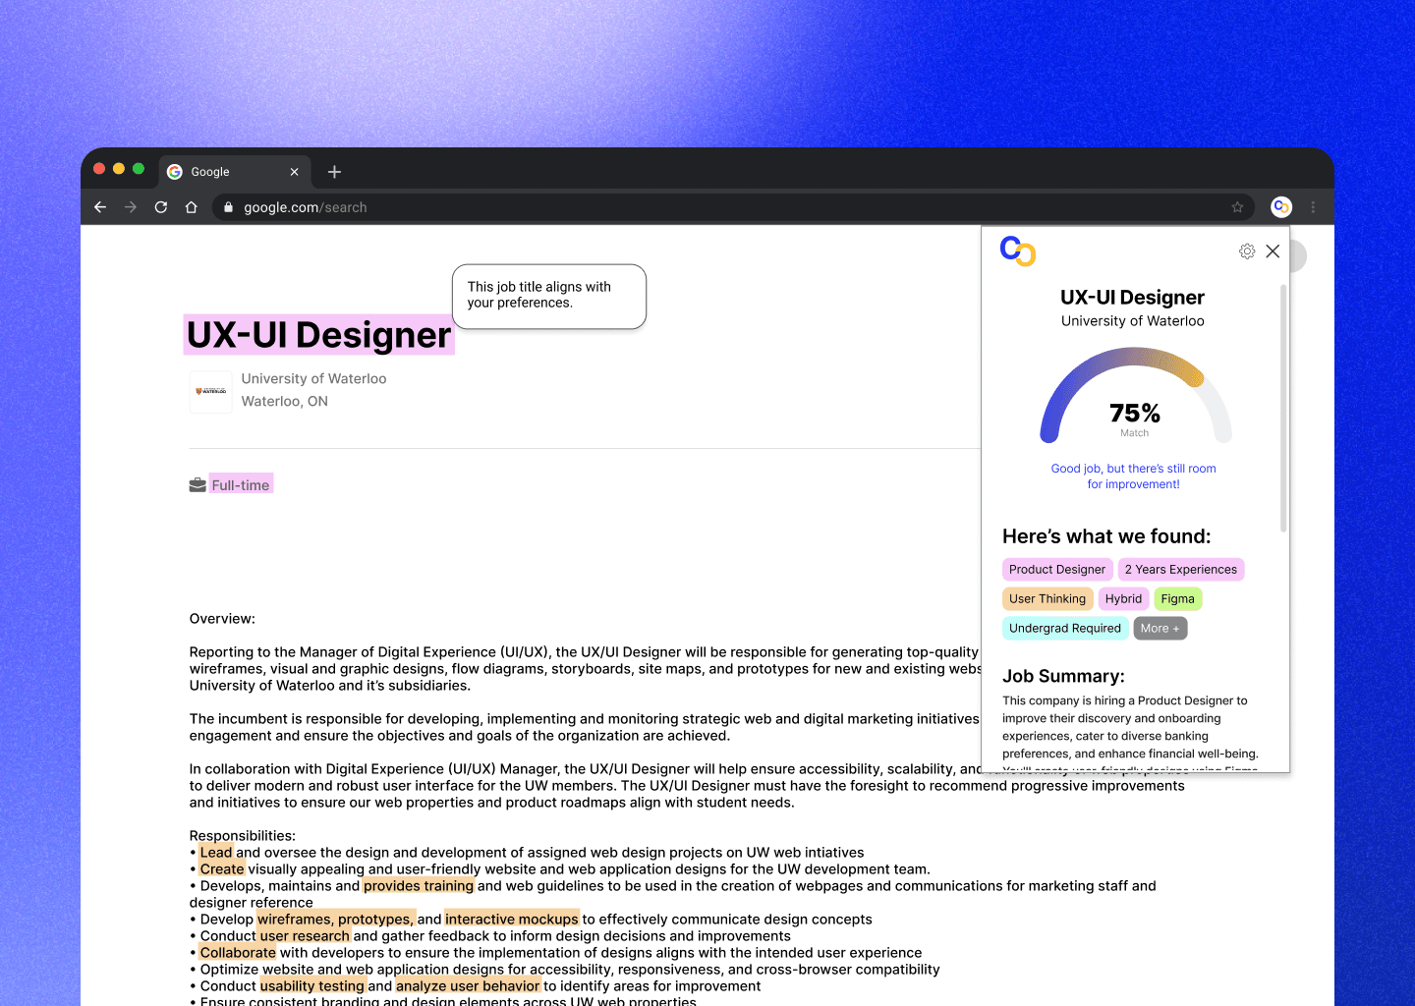This screenshot has width=1415, height=1006.
Task: Click the 75% match gauge
Action: click(1135, 397)
